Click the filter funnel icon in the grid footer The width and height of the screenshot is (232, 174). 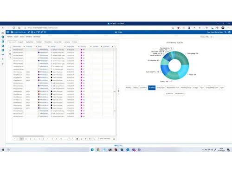point(85,139)
